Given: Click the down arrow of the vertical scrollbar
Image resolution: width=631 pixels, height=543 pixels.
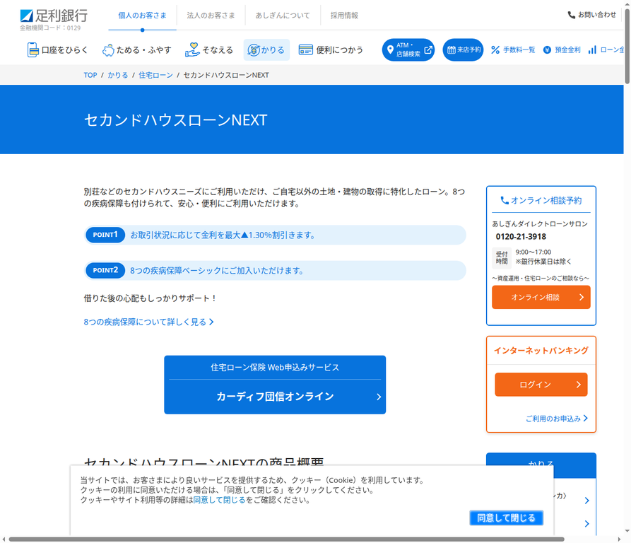Looking at the screenshot, I should click(627, 531).
